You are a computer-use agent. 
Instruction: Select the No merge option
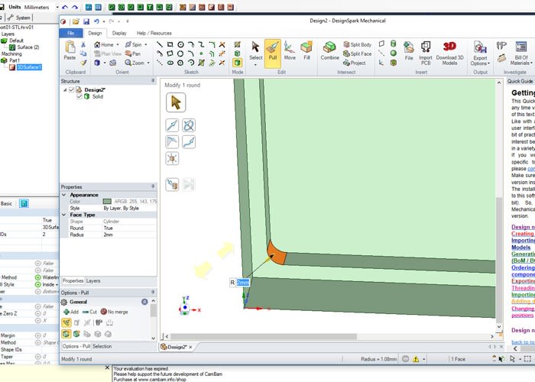(115, 312)
